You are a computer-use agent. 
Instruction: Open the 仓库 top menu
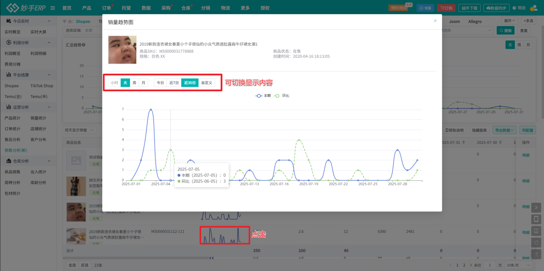tap(186, 8)
